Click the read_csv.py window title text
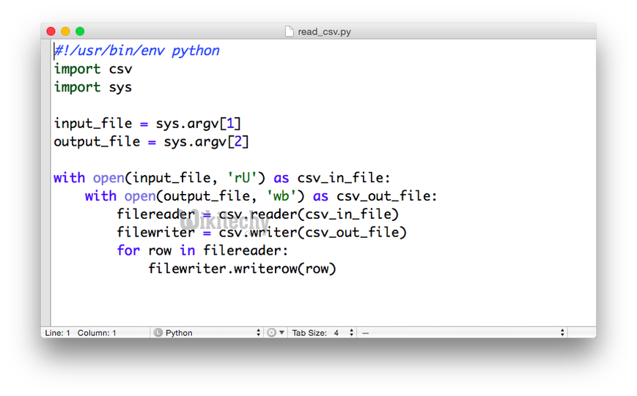Screen dimensions: 637x396 coord(324,31)
